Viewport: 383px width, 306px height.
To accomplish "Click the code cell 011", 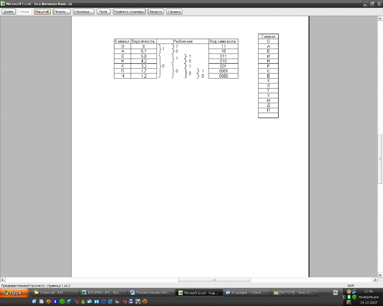I will [x=223, y=56].
